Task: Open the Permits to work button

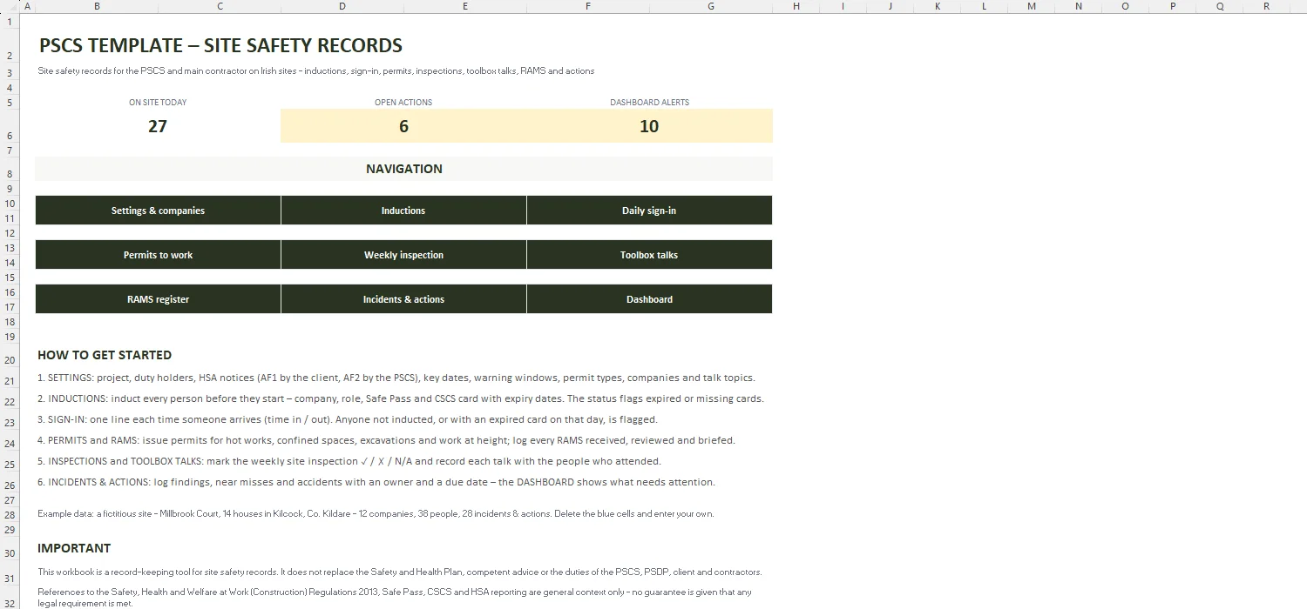Action: tap(158, 255)
